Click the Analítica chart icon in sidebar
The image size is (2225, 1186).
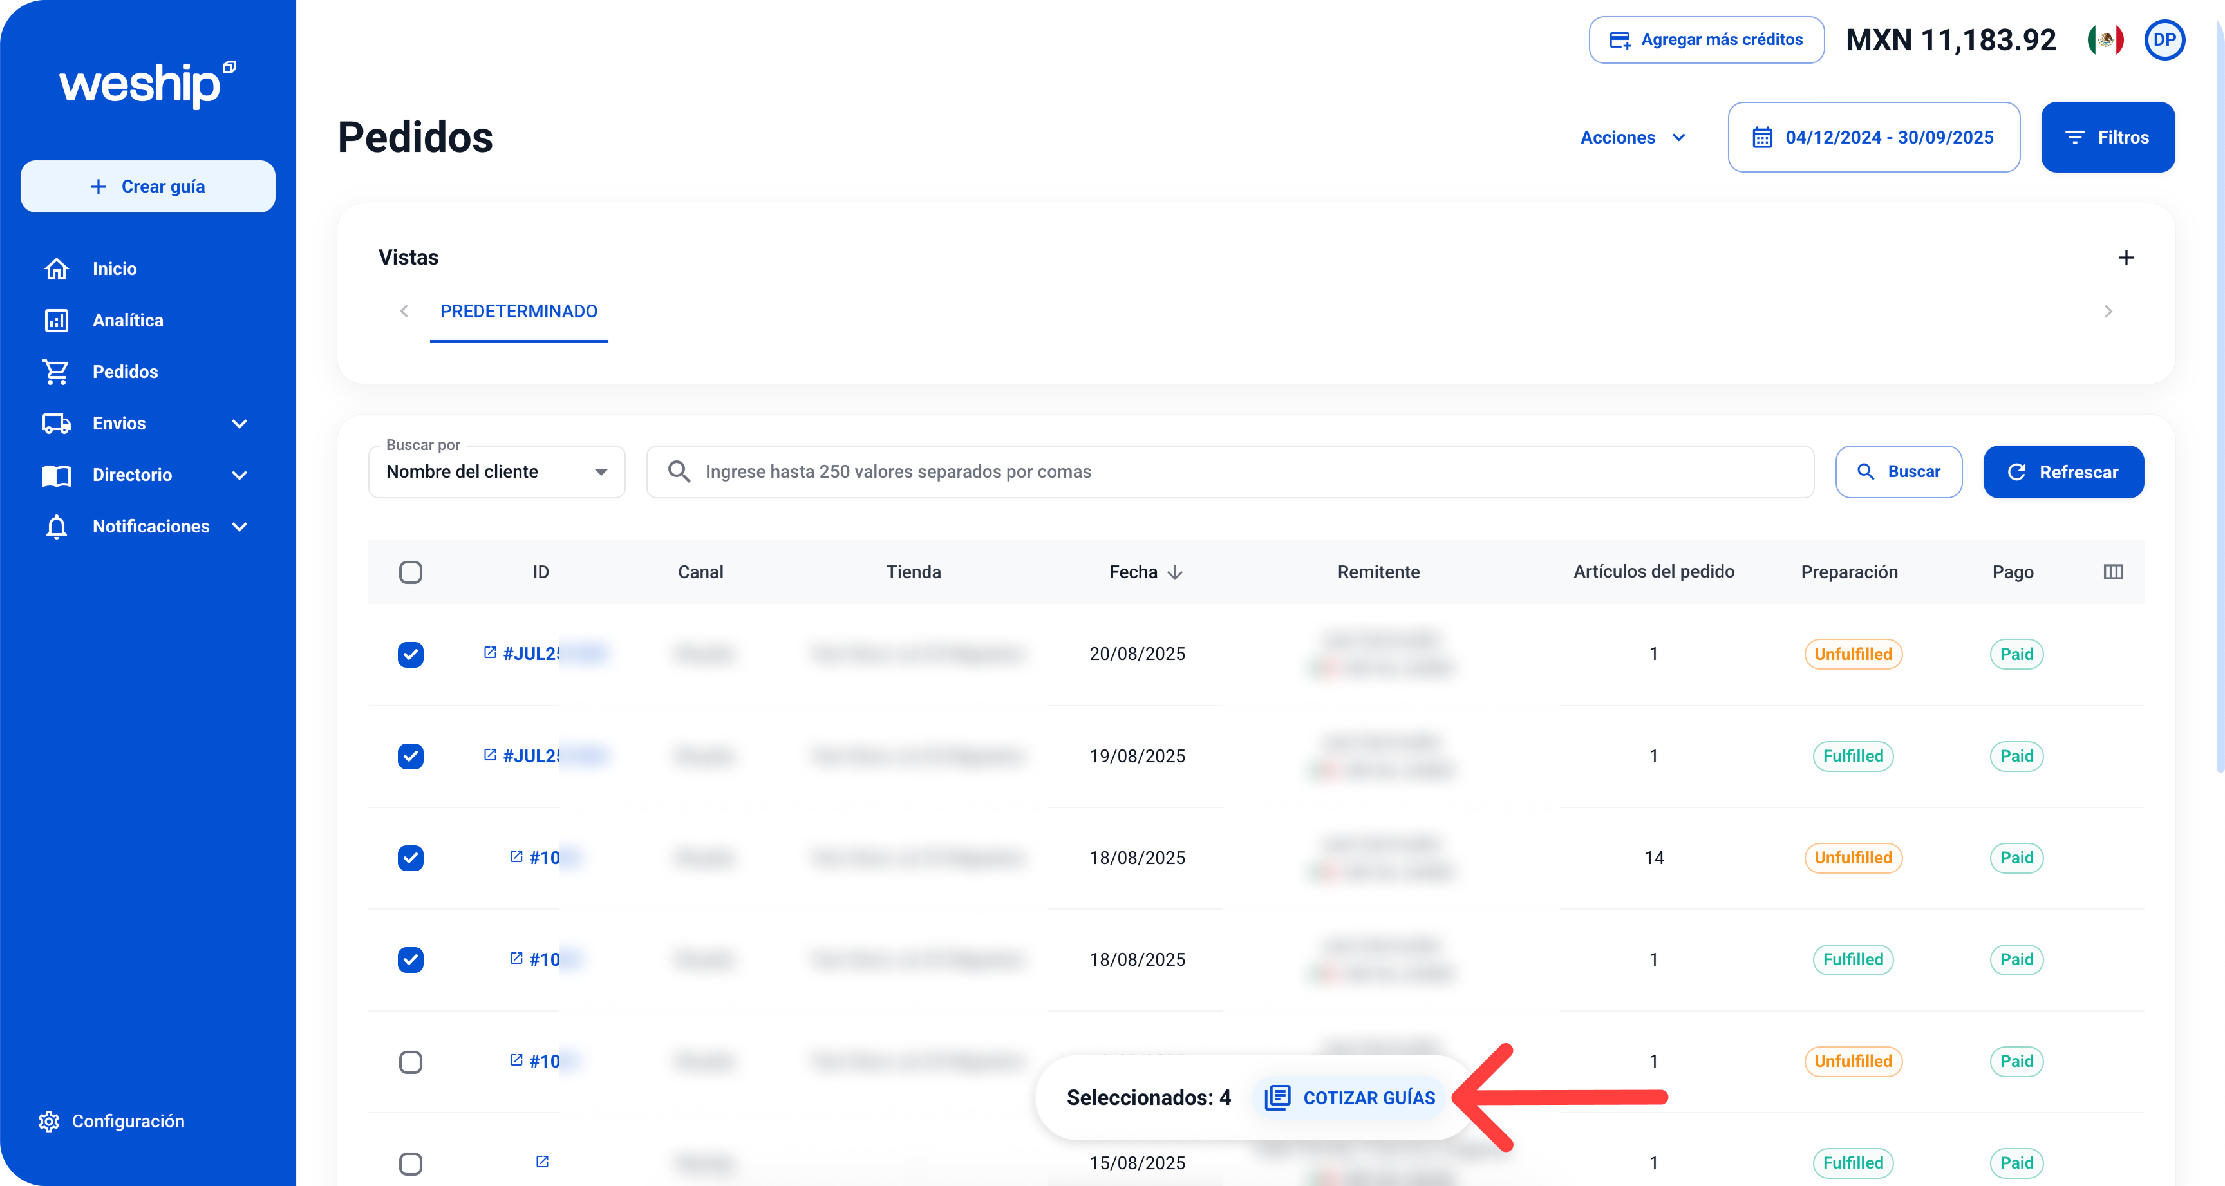(x=57, y=321)
